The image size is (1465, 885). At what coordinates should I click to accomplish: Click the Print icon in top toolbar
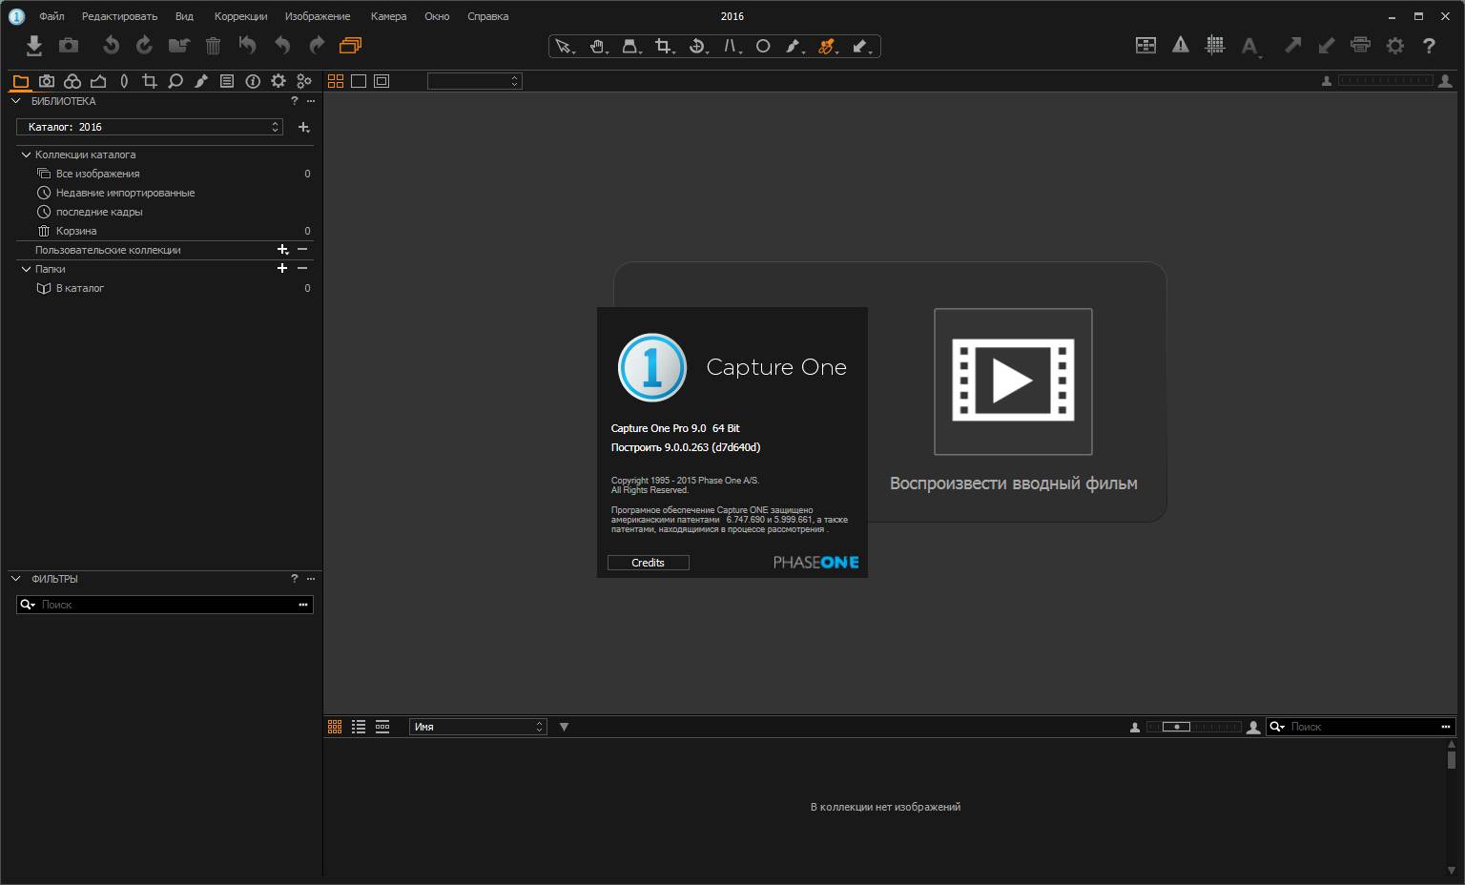(x=1361, y=45)
